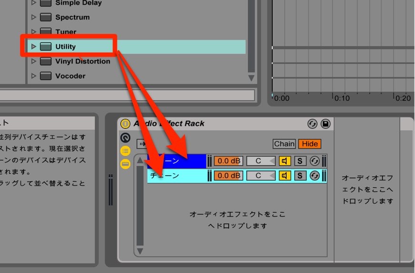Click the Vinyl Distortion device icon
The width and height of the screenshot is (415, 273).
[45, 61]
